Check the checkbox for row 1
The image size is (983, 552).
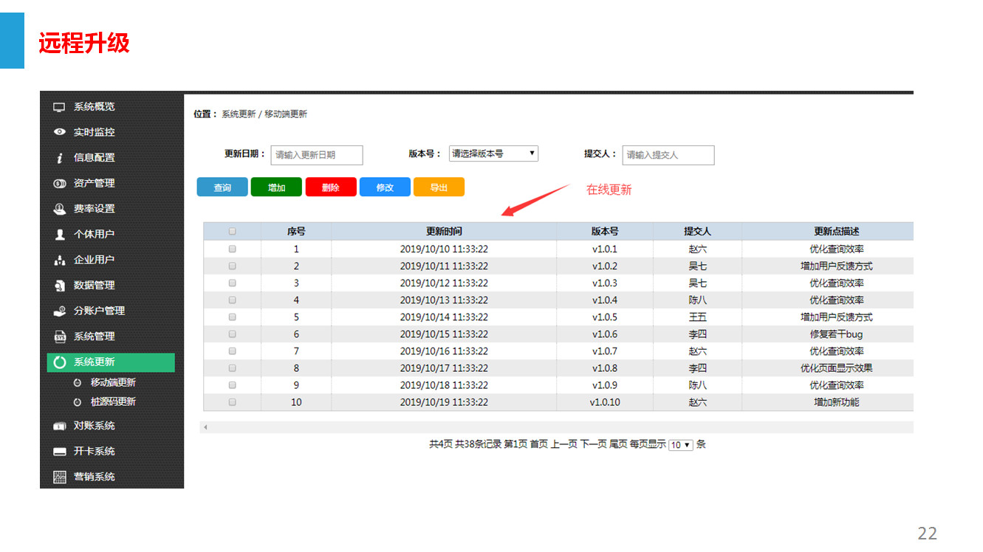(x=233, y=249)
